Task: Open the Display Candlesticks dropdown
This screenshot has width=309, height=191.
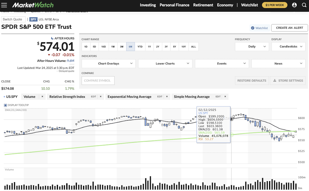Action: click(x=288, y=47)
